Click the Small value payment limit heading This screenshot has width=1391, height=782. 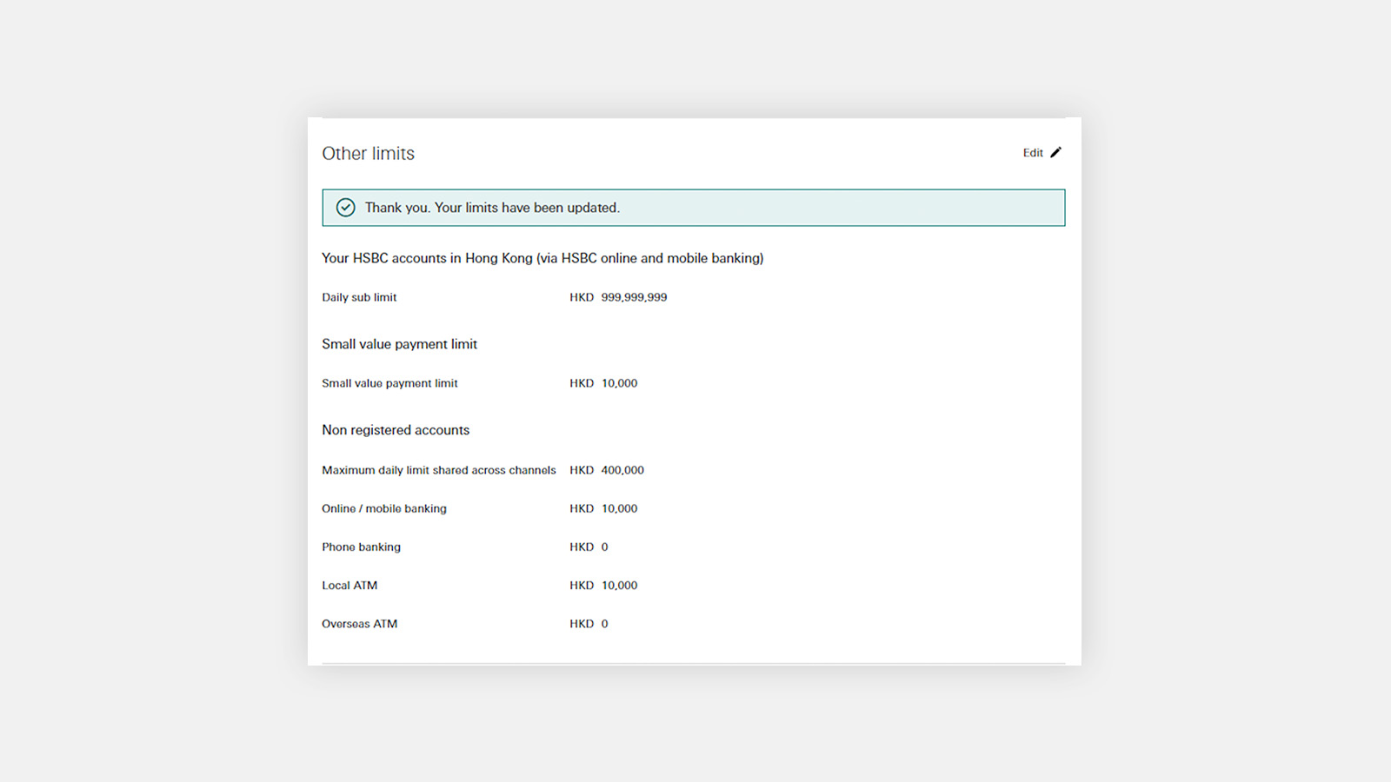point(399,344)
